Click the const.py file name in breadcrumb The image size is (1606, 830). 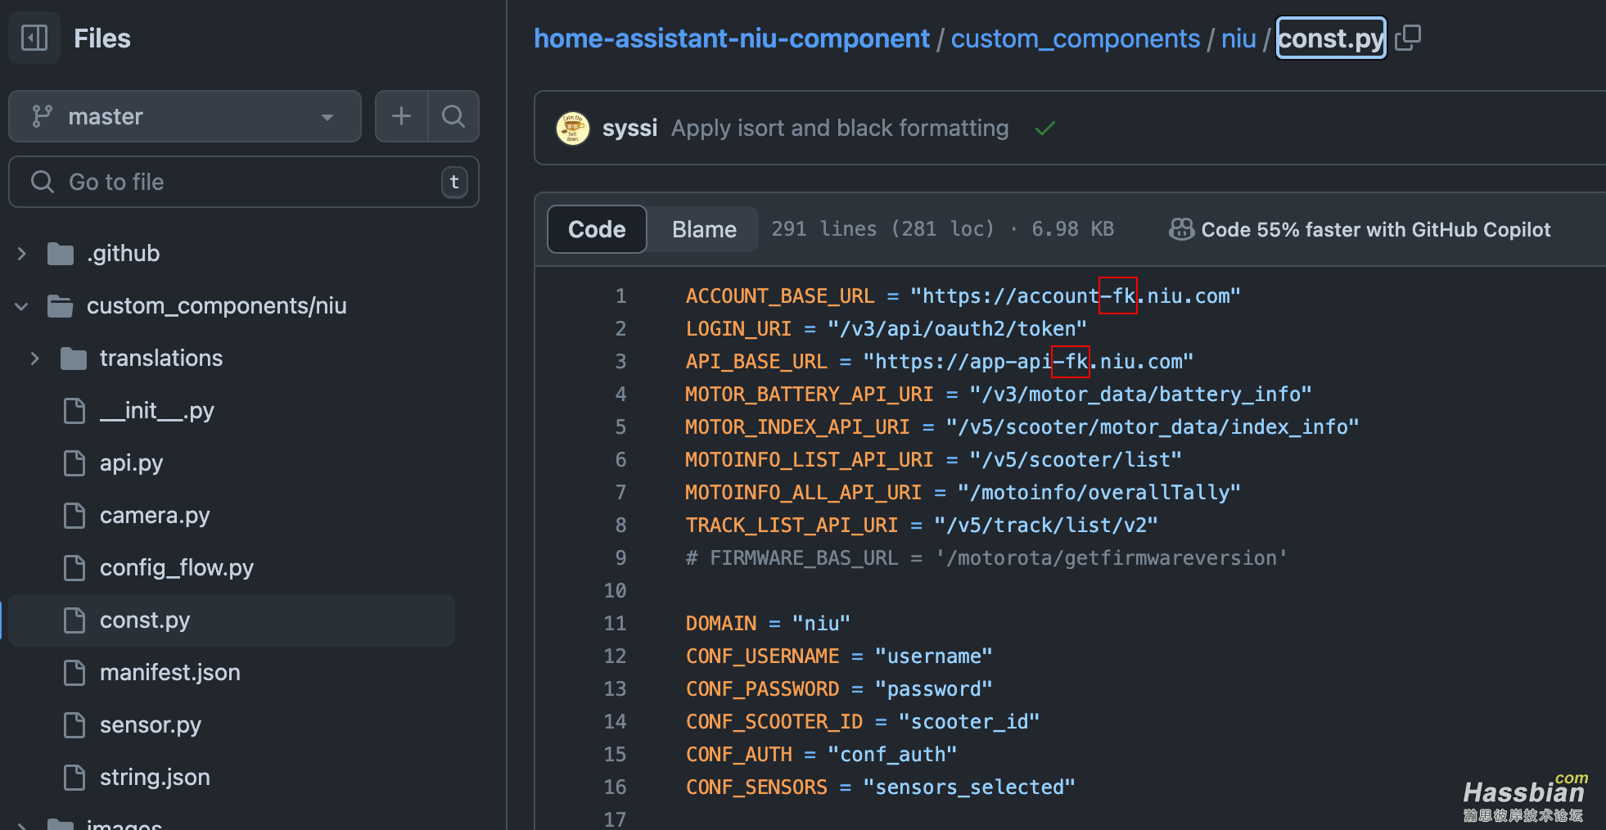coord(1331,38)
